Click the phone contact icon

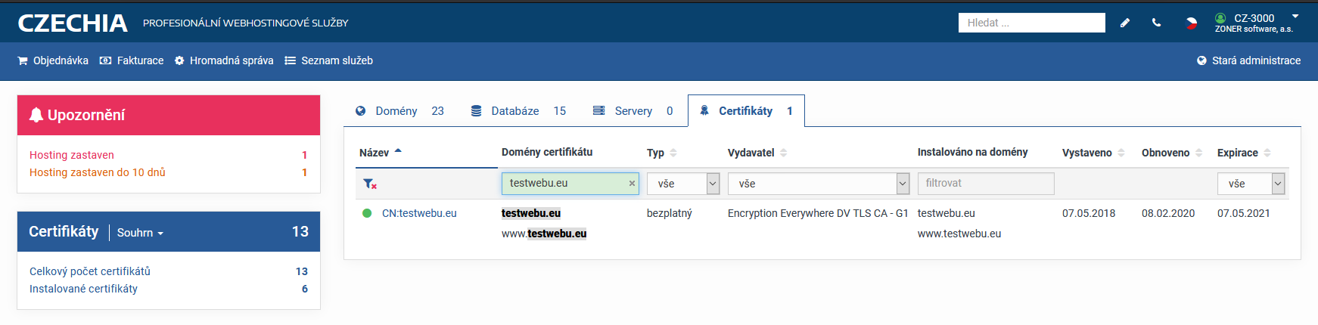click(x=1156, y=23)
